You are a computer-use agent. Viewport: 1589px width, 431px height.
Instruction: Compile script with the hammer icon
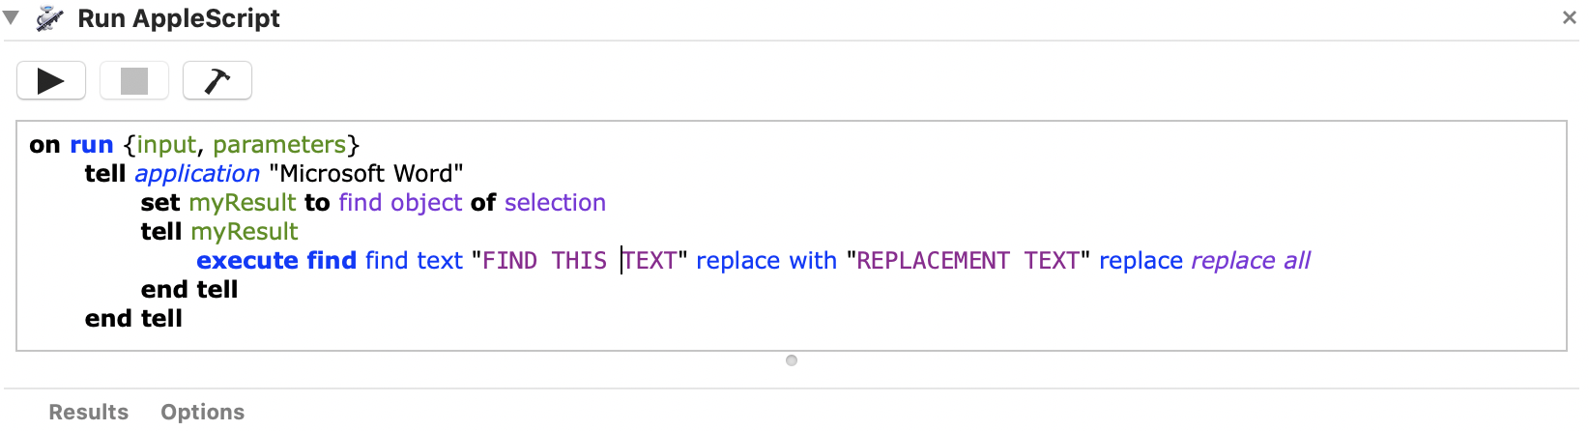click(x=217, y=80)
